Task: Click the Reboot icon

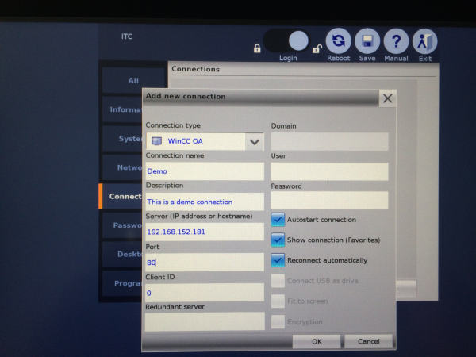Action: click(x=338, y=41)
